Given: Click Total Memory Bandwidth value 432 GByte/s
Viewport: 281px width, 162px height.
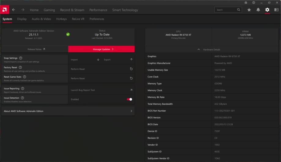Looking at the screenshot, I should click(220, 104).
